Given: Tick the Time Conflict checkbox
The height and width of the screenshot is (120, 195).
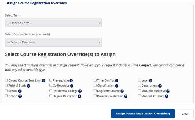Looking at the screenshot, I should pyautogui.click(x=95, y=80).
